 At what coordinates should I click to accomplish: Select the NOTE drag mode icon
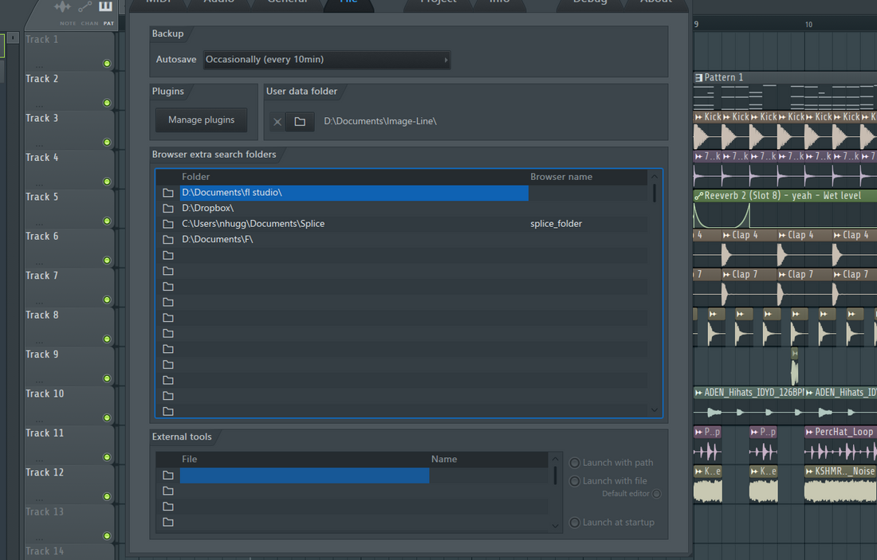coord(62,6)
